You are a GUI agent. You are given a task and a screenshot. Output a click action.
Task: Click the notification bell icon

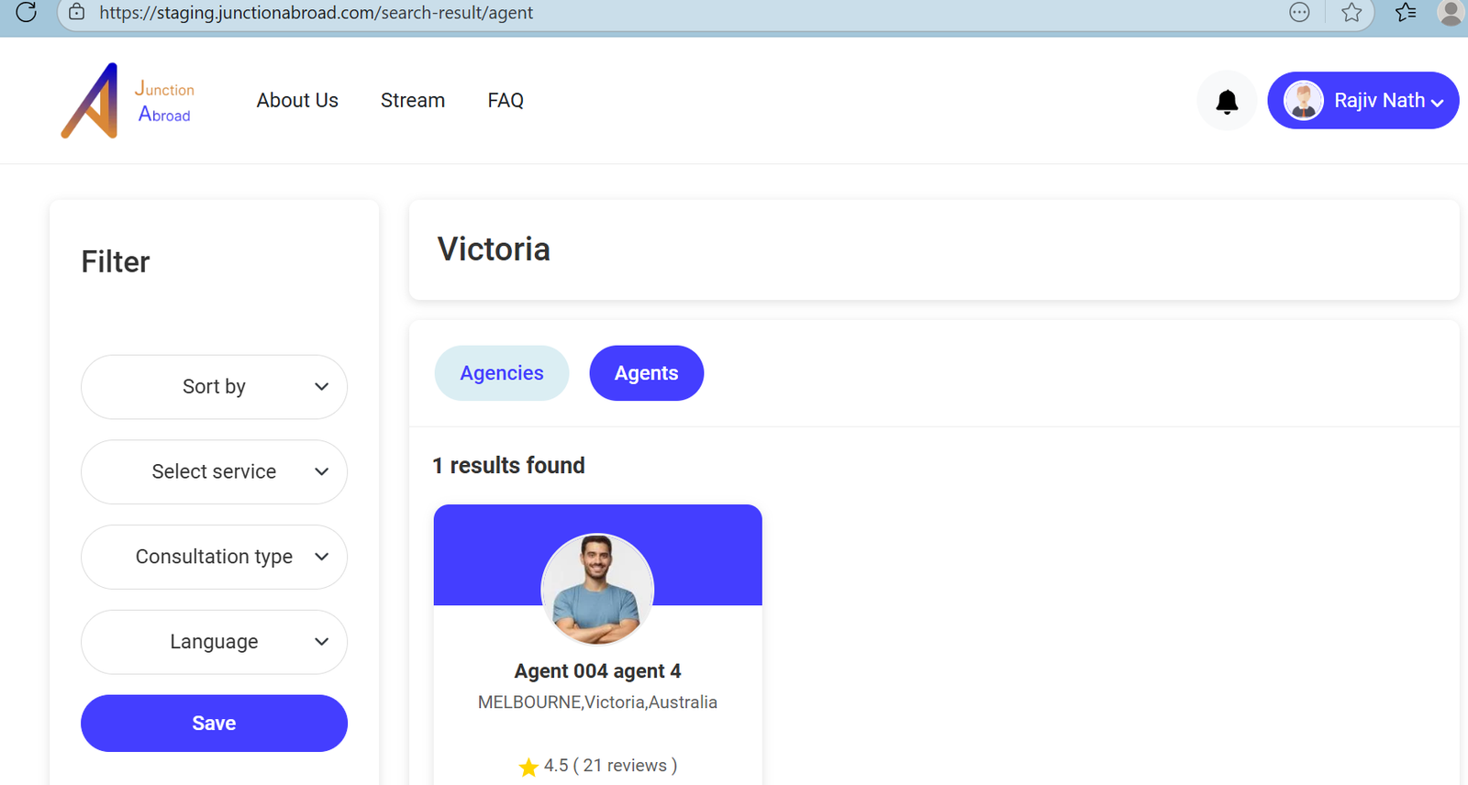click(1227, 101)
